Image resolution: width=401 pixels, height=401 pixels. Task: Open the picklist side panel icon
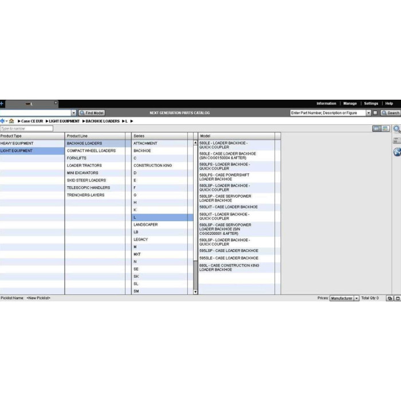(397, 140)
